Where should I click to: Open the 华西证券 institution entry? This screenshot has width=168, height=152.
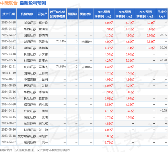(x=30, y=29)
